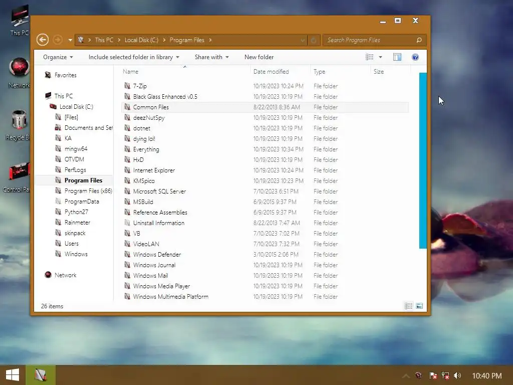Open the view options dropdown arrow
This screenshot has width=513, height=385.
coord(381,57)
